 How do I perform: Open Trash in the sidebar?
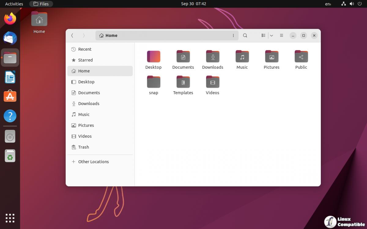83,147
